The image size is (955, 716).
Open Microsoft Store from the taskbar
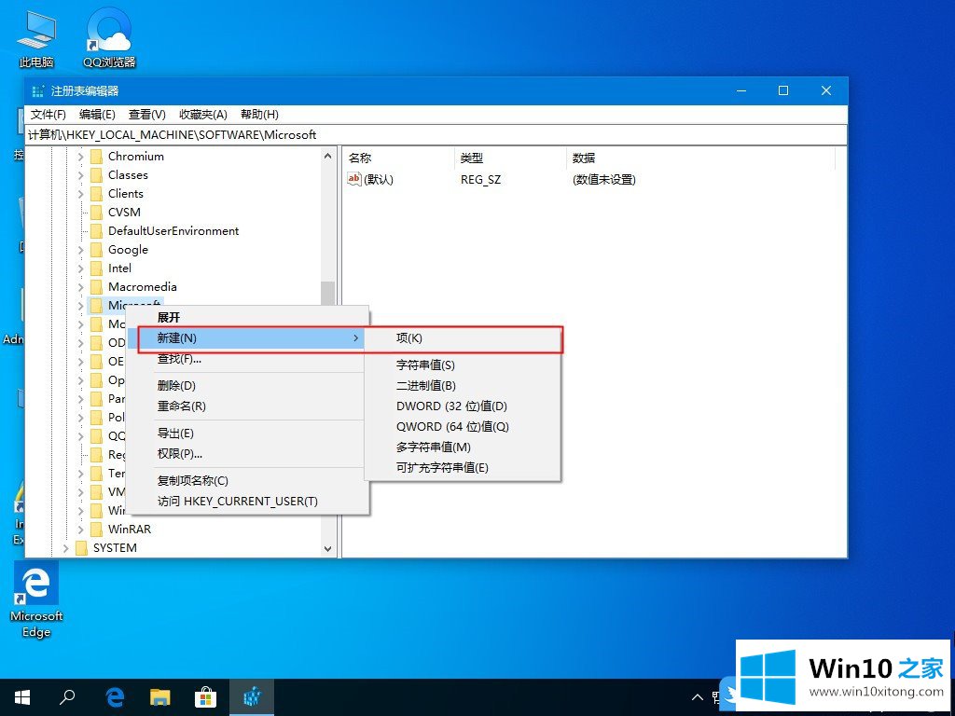point(205,697)
